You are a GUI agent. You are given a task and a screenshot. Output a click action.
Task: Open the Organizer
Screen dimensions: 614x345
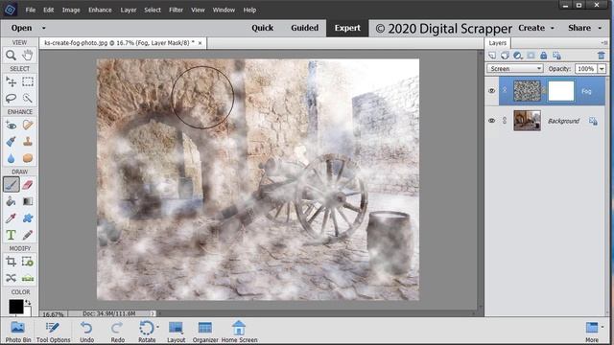[205, 332]
